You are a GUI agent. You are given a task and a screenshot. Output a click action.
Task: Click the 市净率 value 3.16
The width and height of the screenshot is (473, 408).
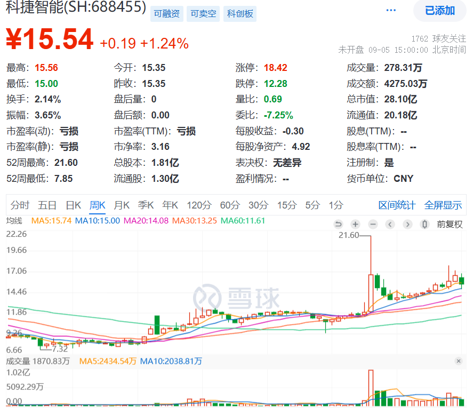click(x=160, y=147)
